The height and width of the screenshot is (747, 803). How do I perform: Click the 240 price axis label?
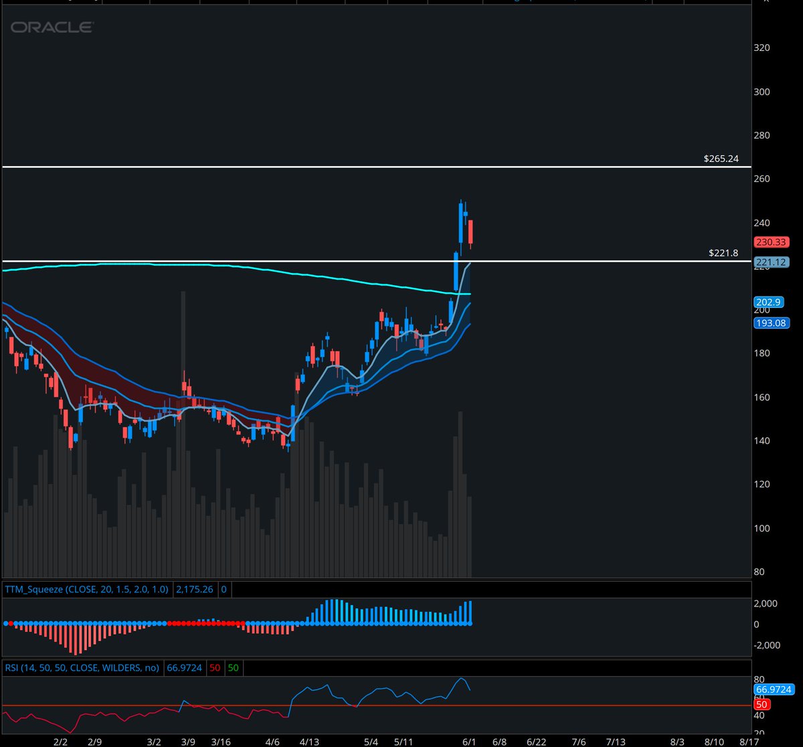pos(763,223)
